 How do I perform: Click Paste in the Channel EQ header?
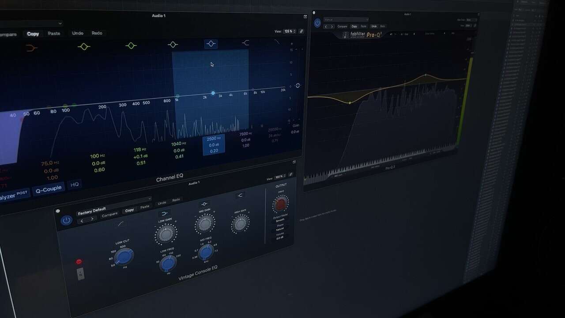pyautogui.click(x=54, y=33)
